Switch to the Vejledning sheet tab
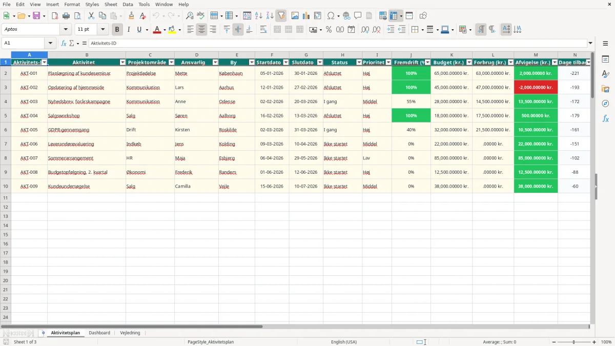This screenshot has height=346, width=615. pos(130,333)
